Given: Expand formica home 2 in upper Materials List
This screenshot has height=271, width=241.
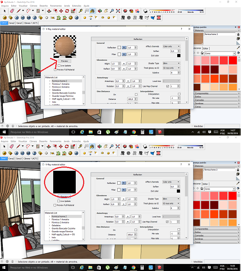Looking at the screenshot, I should tap(50, 81).
